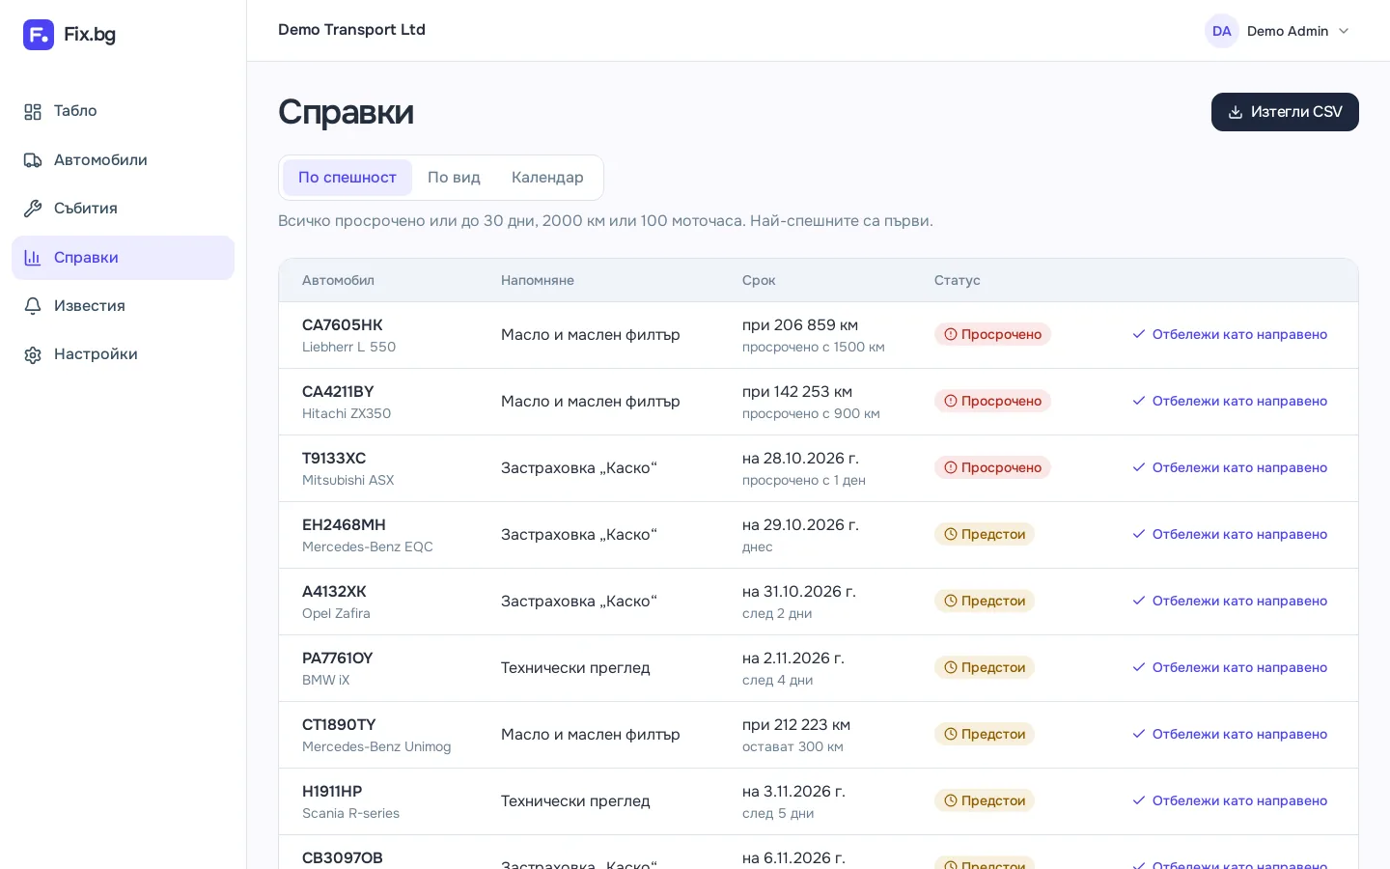Click the Hitachi ZX350 vehicle name
This screenshot has height=869, width=1390.
point(347,413)
